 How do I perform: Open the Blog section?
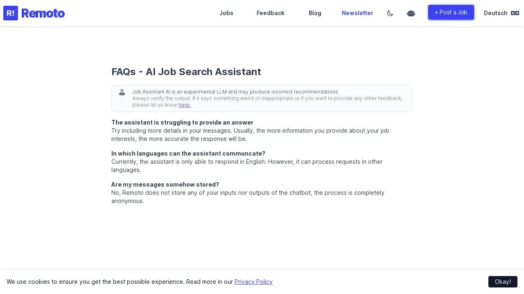(315, 13)
